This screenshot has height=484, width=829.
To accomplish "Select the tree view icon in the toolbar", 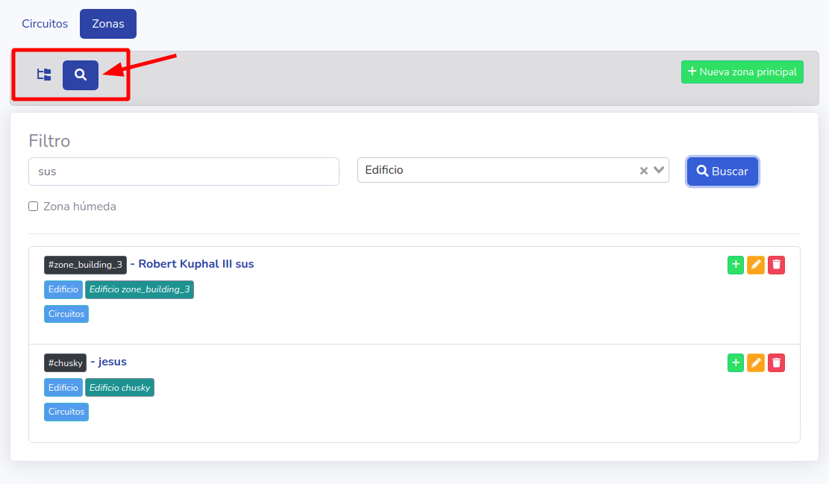I will [43, 75].
